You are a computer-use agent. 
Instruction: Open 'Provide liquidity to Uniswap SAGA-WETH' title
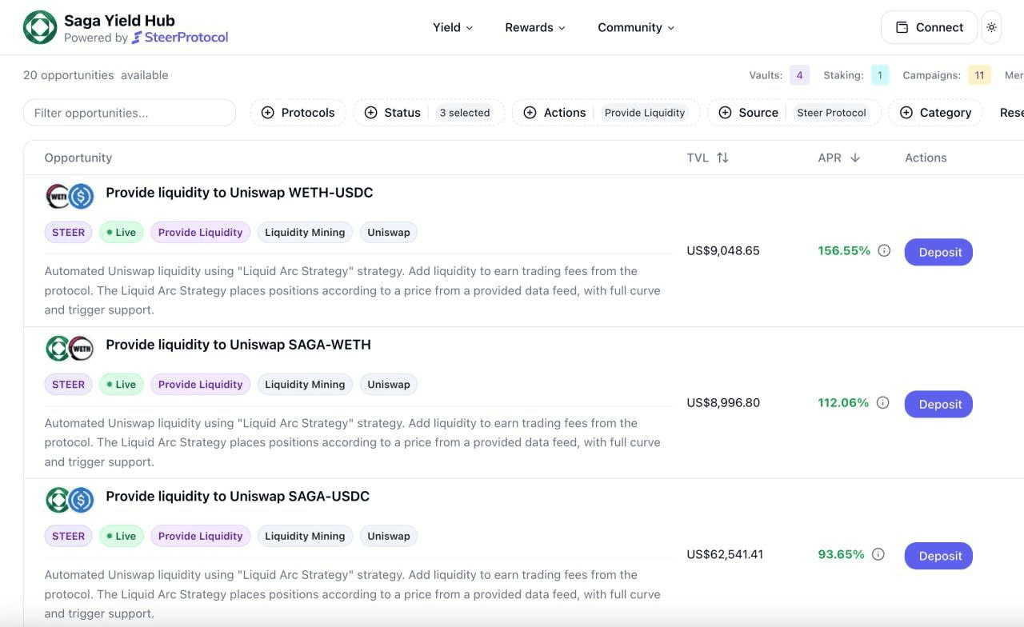pos(238,345)
